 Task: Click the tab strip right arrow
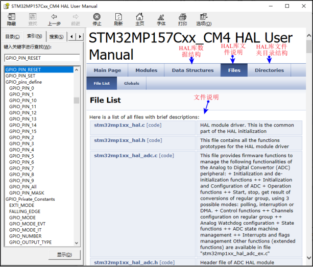pos(80,37)
